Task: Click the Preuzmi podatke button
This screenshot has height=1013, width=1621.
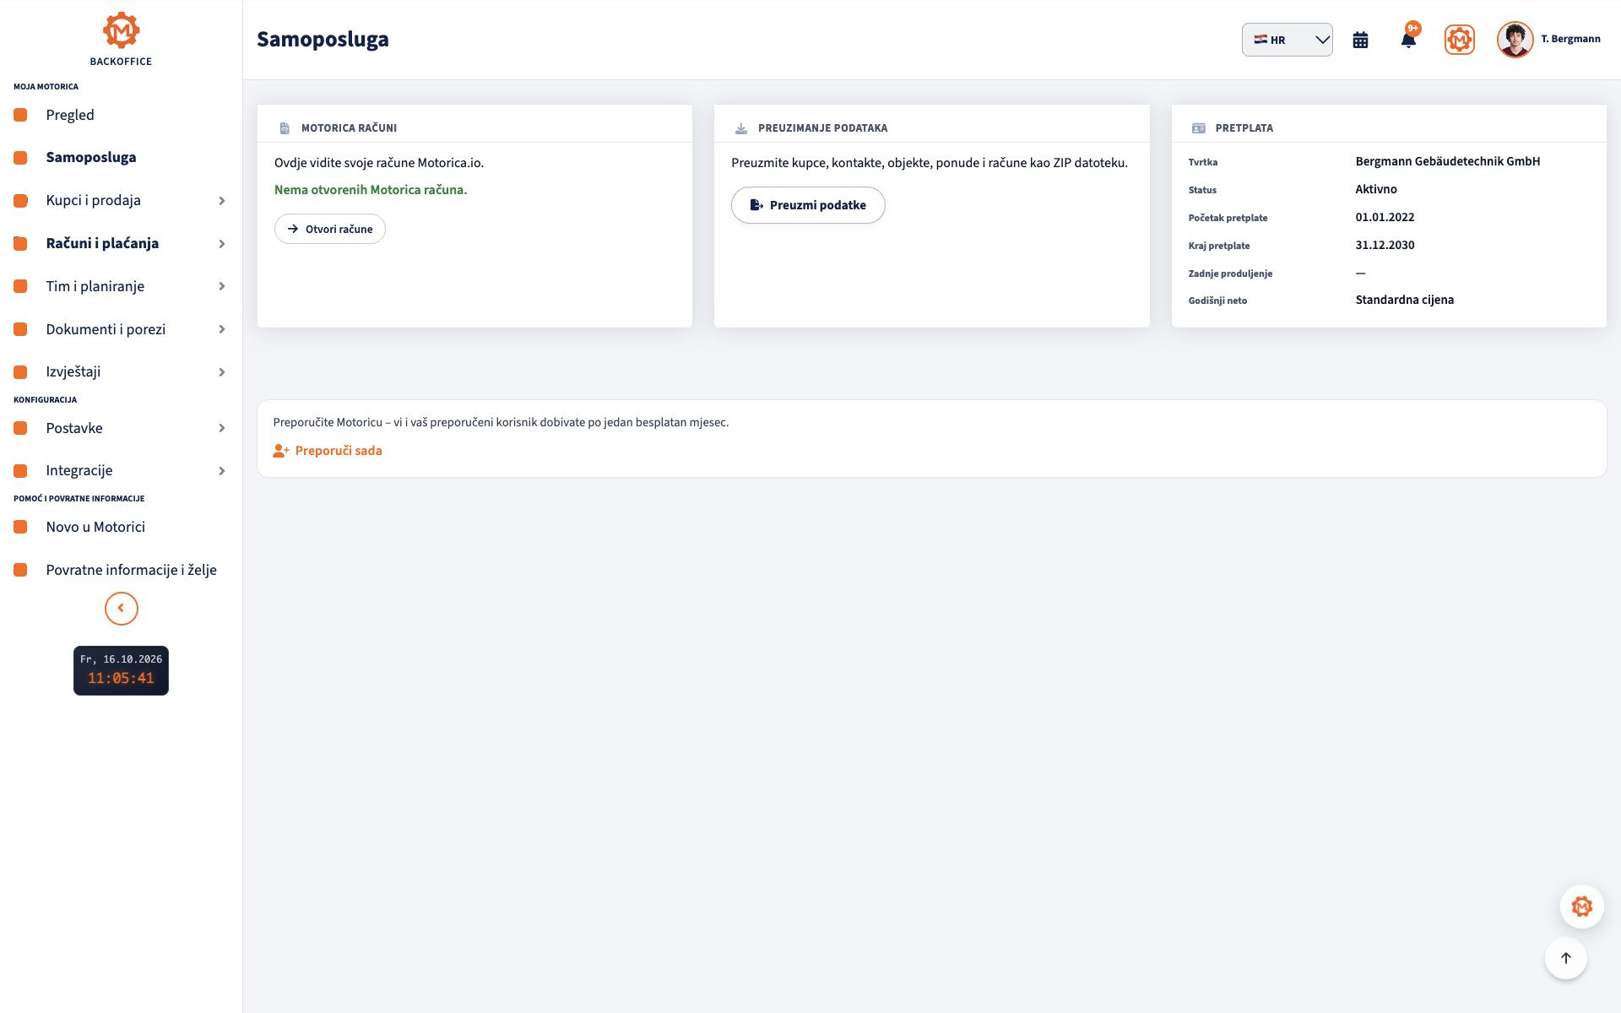Action: pyautogui.click(x=808, y=205)
